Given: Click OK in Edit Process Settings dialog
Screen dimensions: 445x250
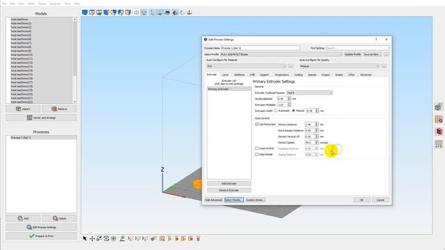Looking at the screenshot, I should pos(362,200).
